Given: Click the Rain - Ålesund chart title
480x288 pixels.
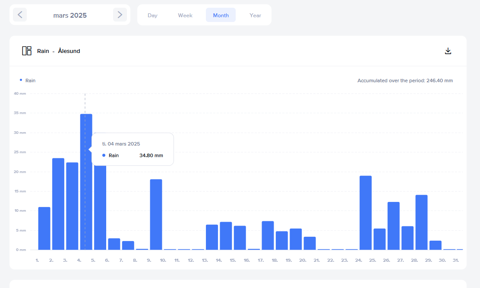Looking at the screenshot, I should 58,51.
